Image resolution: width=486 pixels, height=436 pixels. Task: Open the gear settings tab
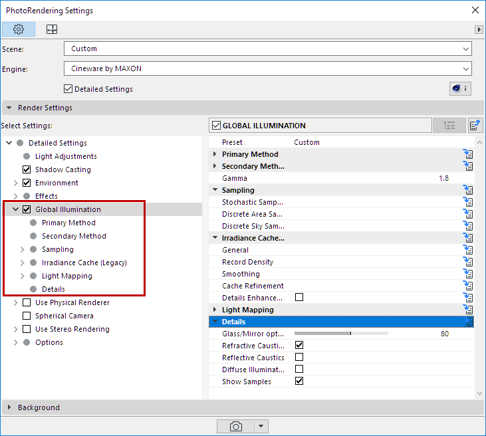pos(19,29)
